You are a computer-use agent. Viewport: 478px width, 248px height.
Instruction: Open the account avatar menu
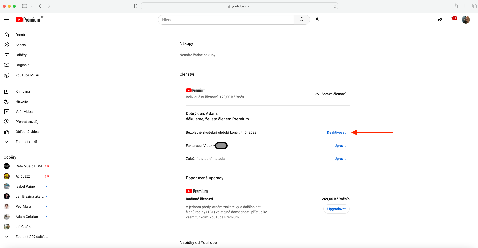pos(466,20)
